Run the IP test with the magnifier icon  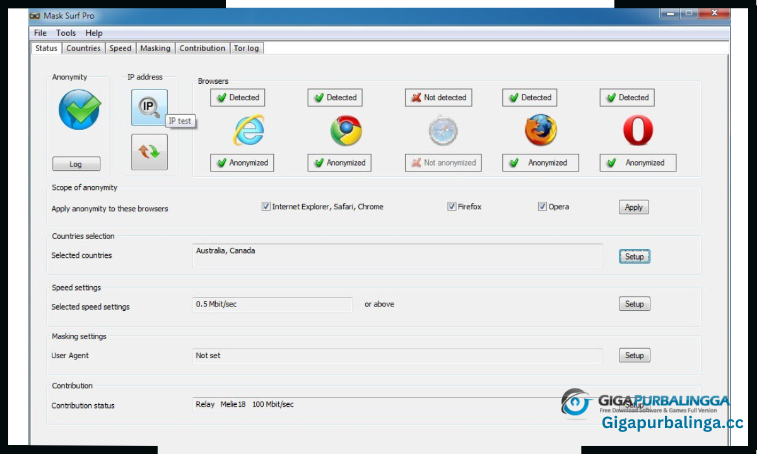pos(150,107)
